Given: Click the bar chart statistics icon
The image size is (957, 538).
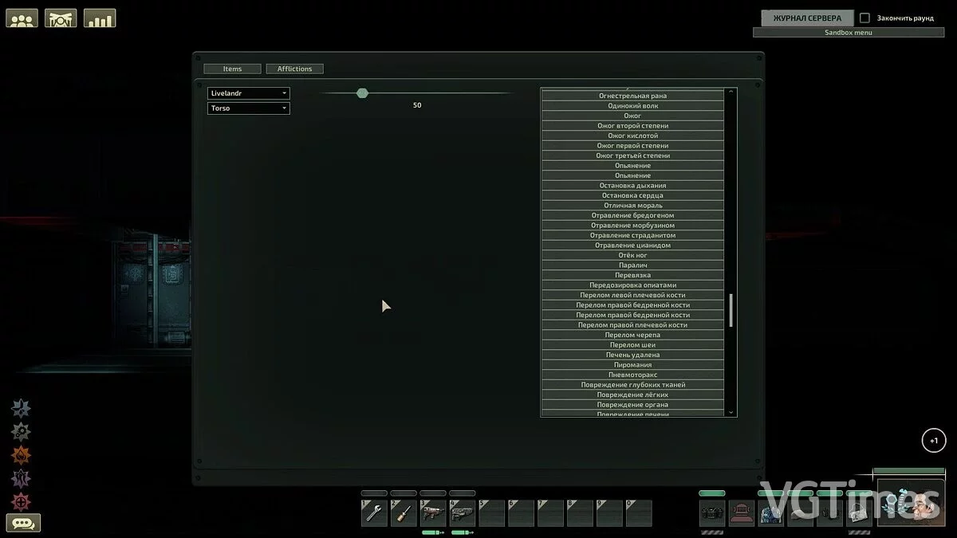Looking at the screenshot, I should pyautogui.click(x=100, y=18).
